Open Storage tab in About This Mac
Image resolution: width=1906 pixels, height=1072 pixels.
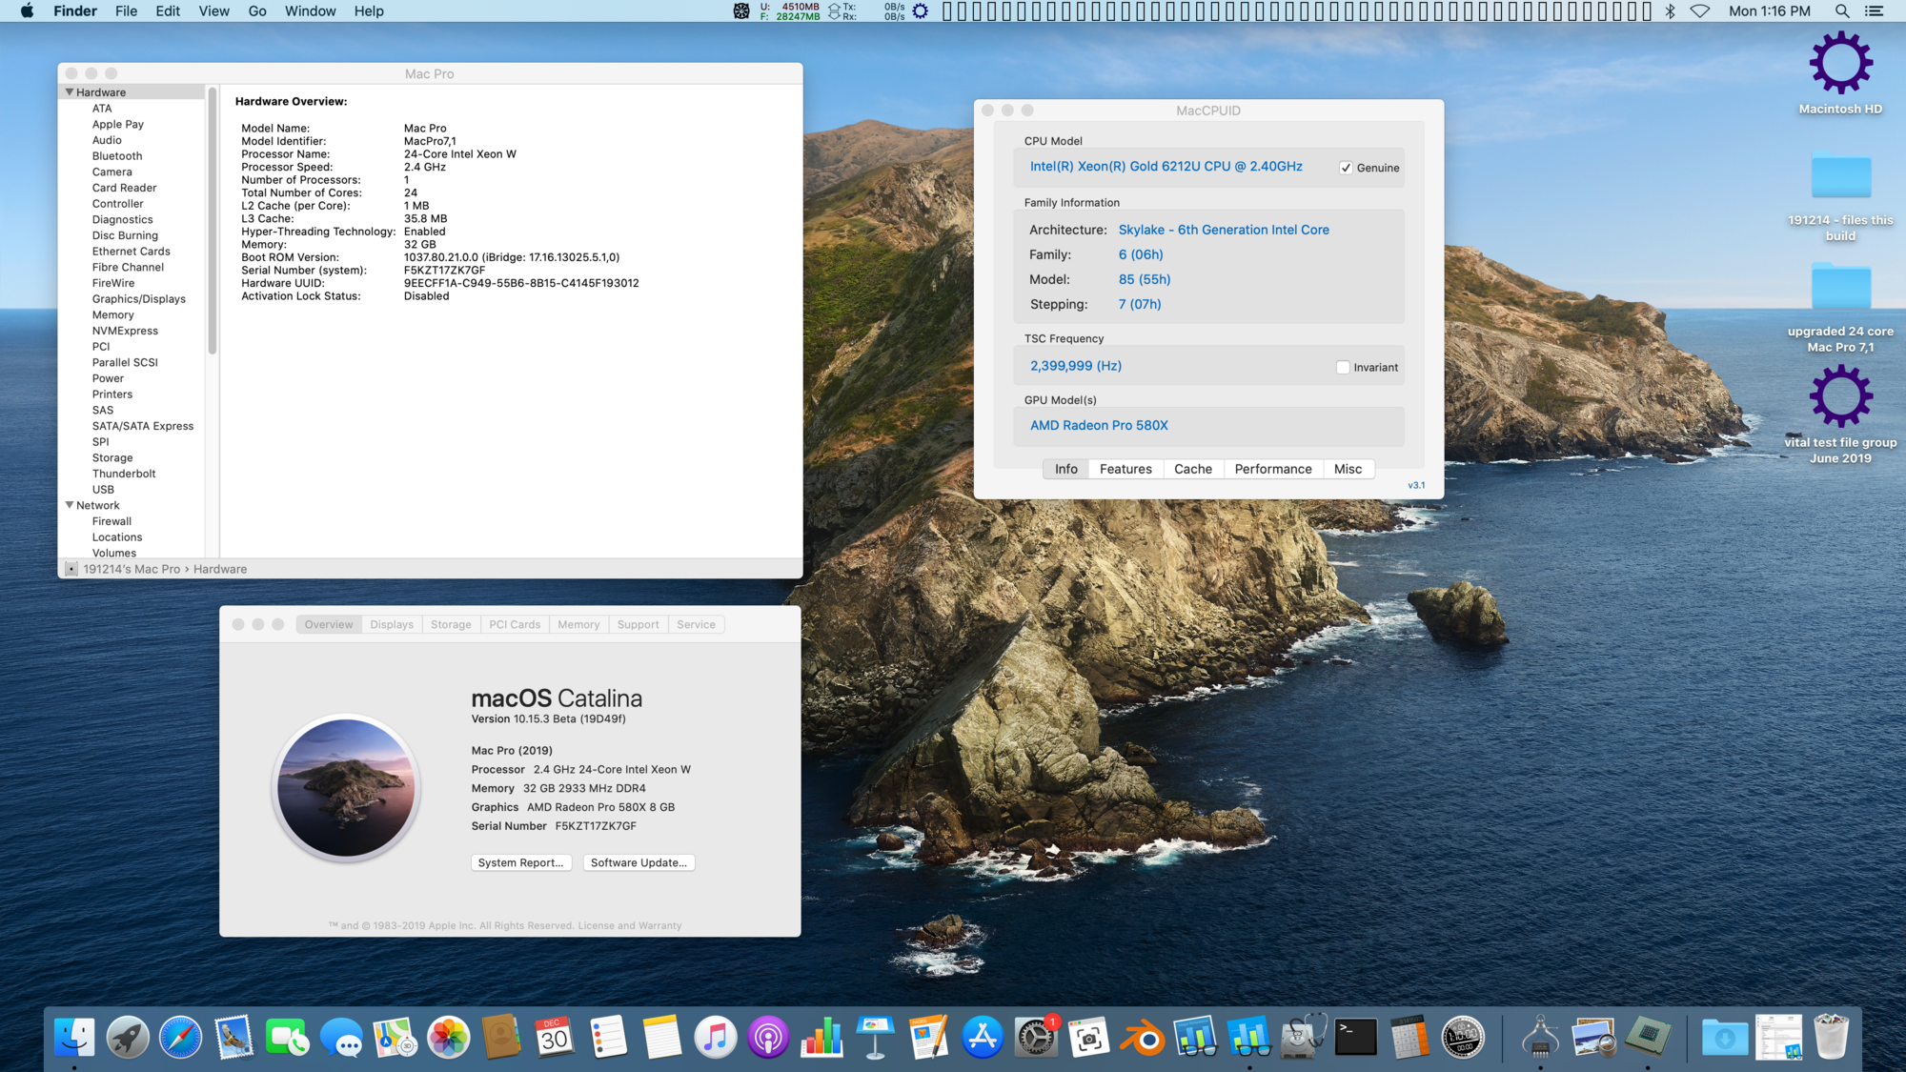(x=451, y=624)
